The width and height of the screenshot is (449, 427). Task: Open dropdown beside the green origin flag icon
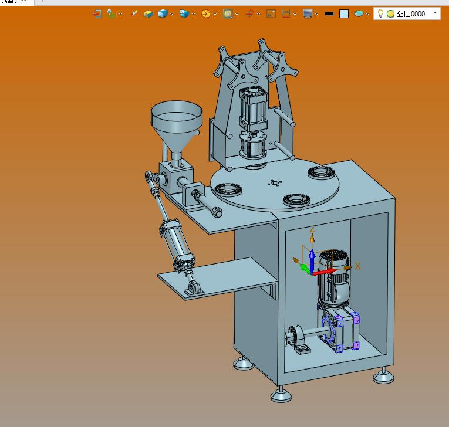tap(120, 14)
